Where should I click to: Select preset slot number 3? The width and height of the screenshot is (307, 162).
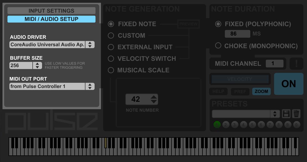tap(235, 125)
